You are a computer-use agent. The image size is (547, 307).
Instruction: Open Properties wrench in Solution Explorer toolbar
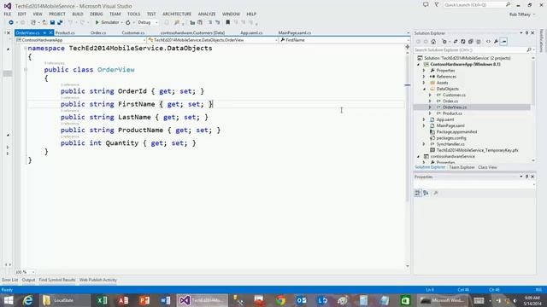coord(496,42)
